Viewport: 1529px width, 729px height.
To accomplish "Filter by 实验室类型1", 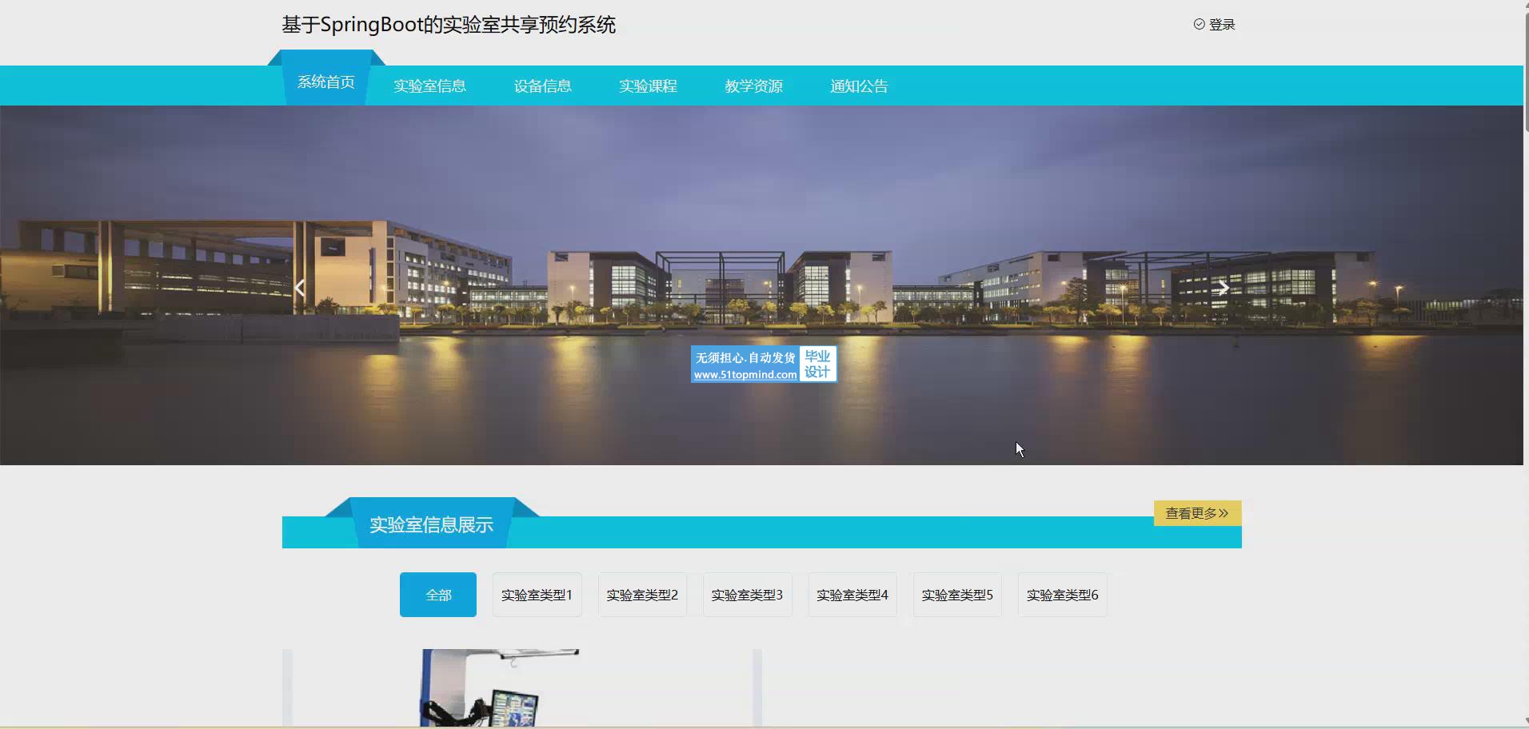I will pos(537,595).
